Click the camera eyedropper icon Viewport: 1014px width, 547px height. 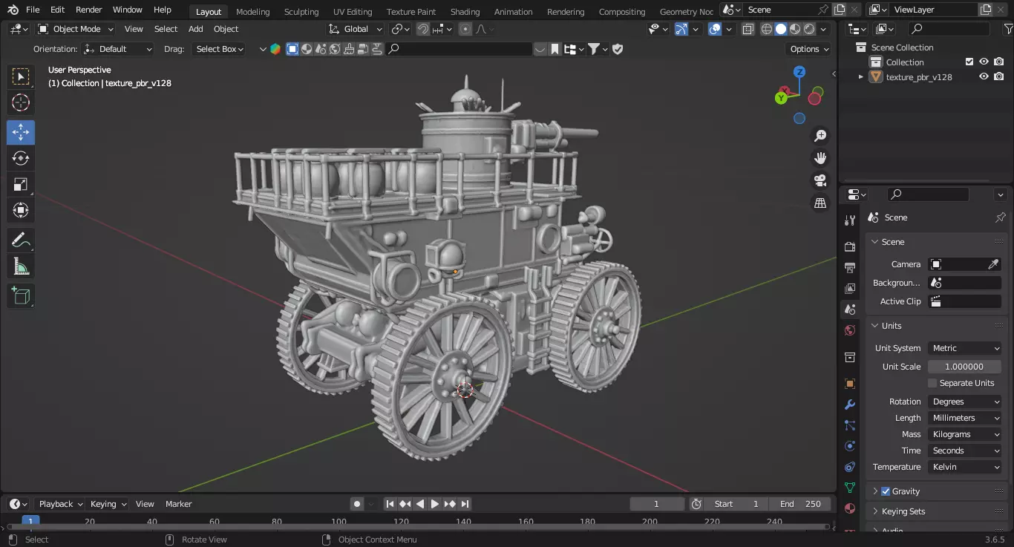993,264
